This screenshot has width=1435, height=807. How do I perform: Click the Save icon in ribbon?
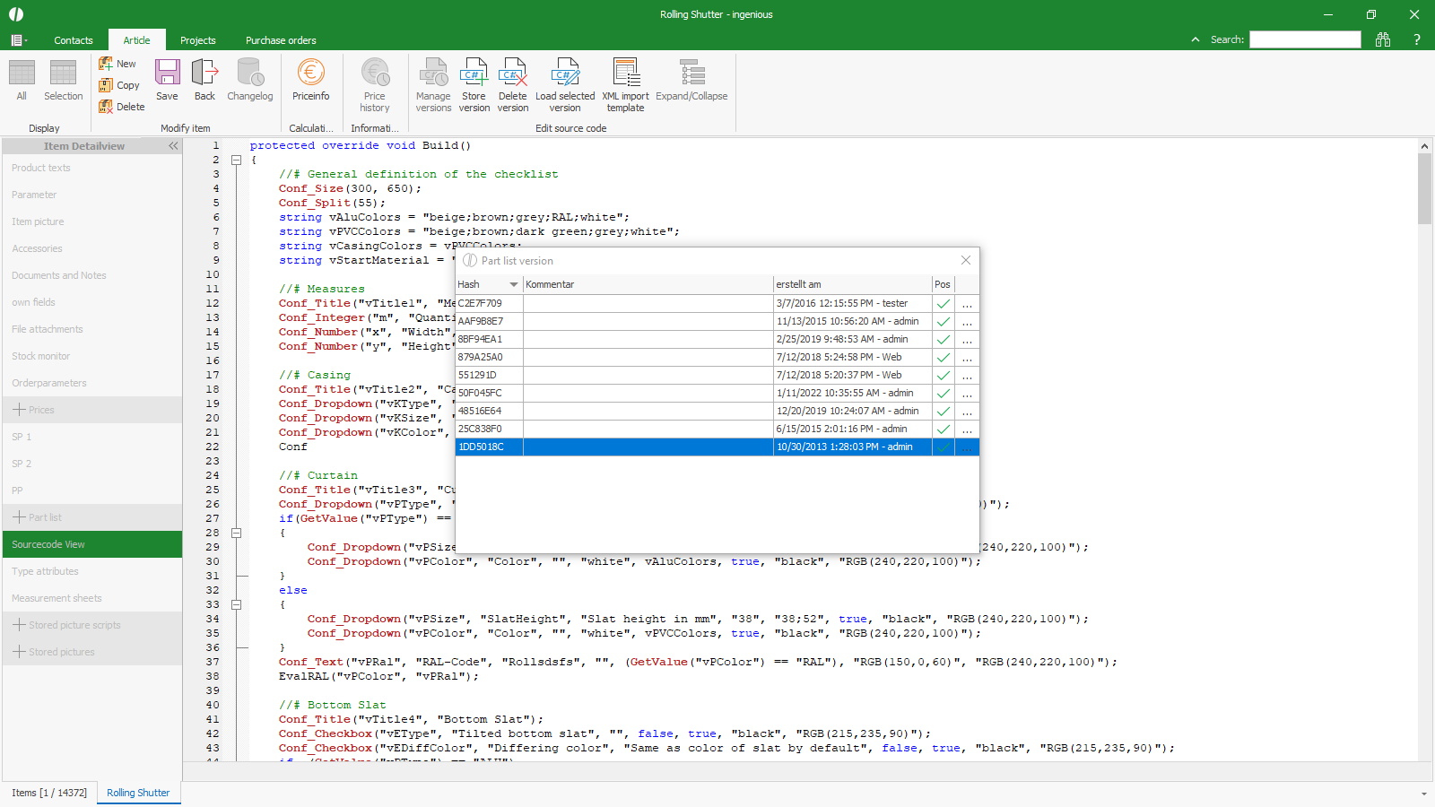[x=167, y=81]
